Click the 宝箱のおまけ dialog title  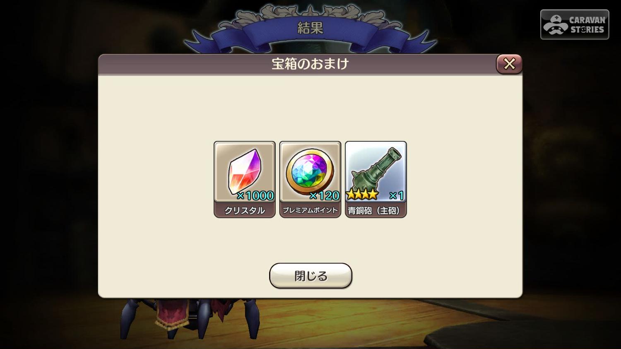(310, 64)
